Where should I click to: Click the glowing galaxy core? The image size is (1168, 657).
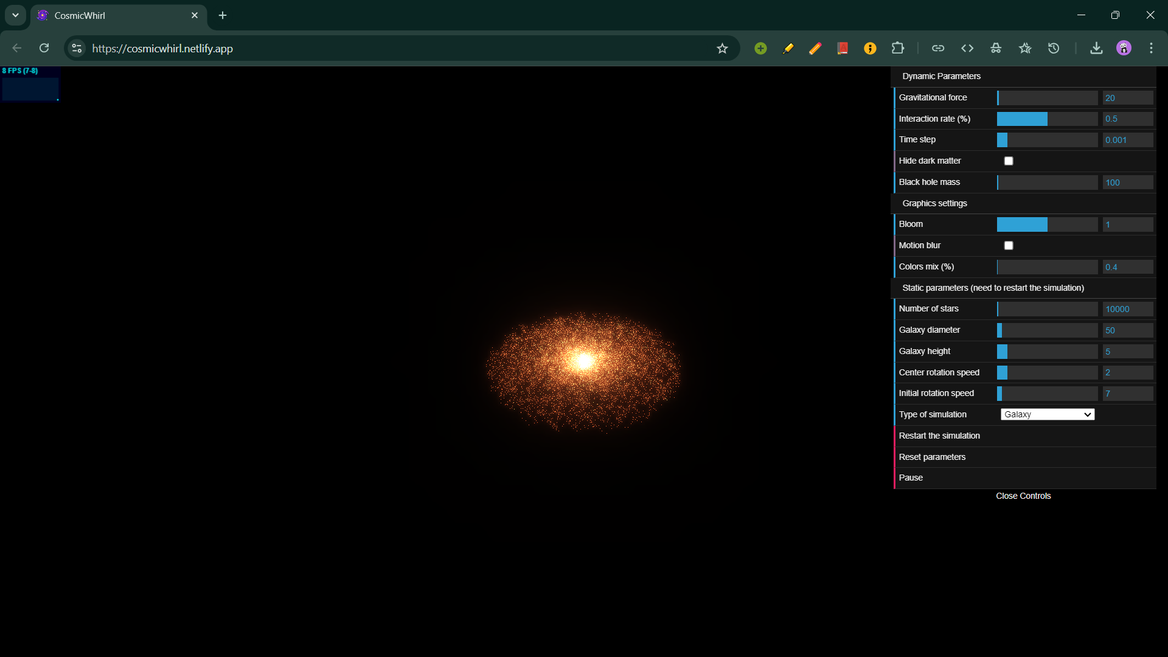[584, 361]
